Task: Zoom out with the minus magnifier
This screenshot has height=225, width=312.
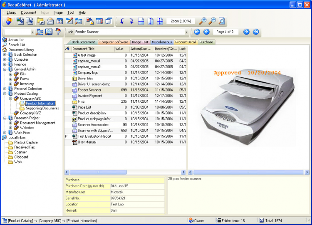Action: coord(212,21)
